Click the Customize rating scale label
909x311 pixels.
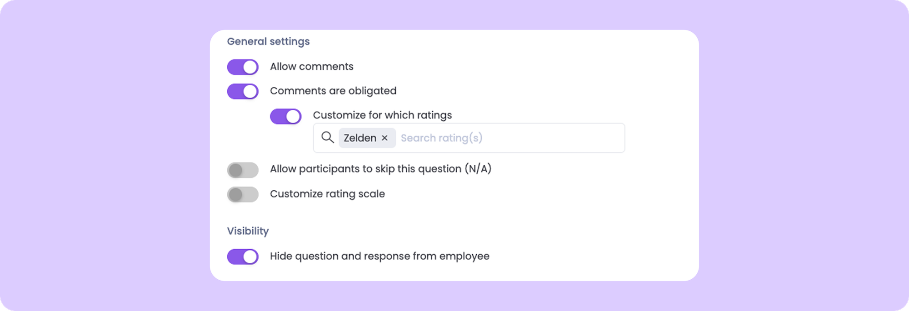(327, 194)
